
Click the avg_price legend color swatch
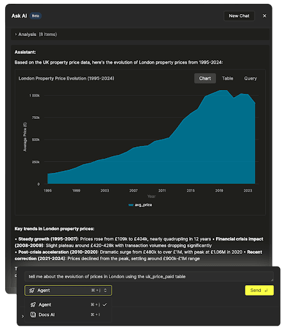point(131,205)
